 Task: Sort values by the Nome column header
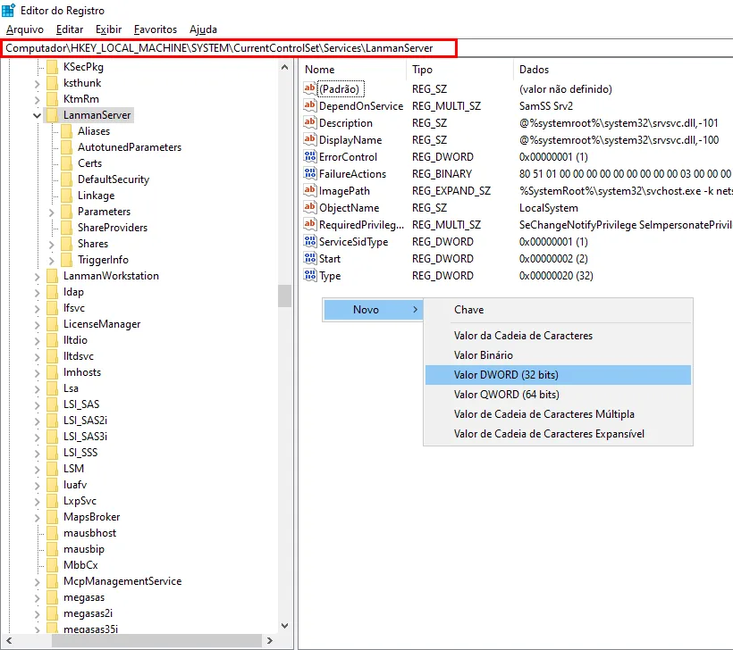pyautogui.click(x=353, y=70)
